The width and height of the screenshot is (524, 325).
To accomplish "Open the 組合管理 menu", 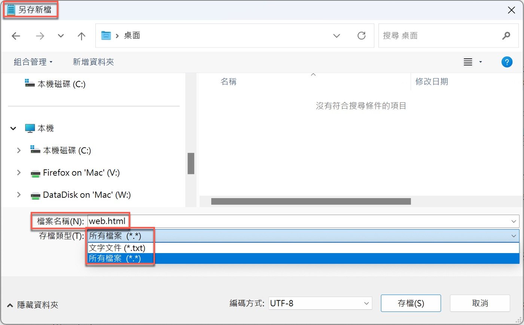I will coord(33,62).
